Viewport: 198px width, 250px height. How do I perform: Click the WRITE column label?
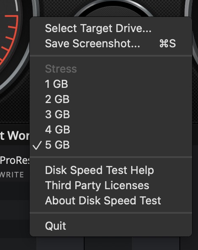point(12,174)
